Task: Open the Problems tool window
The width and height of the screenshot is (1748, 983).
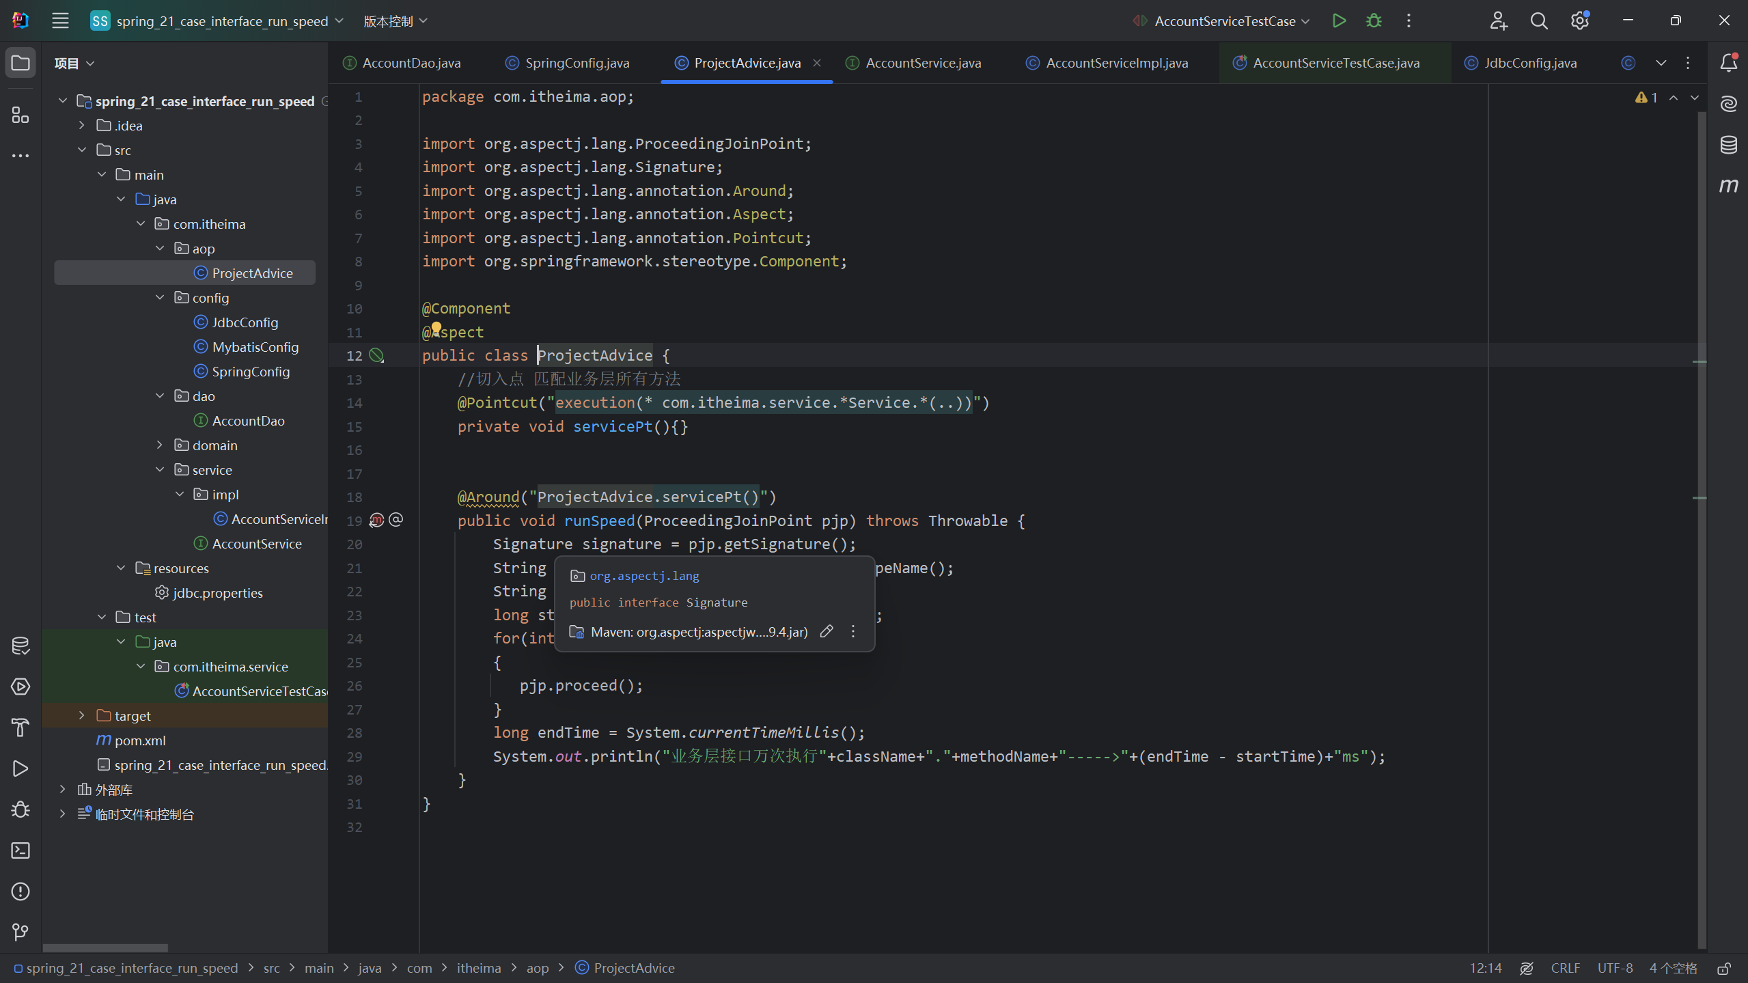Action: [x=20, y=891]
